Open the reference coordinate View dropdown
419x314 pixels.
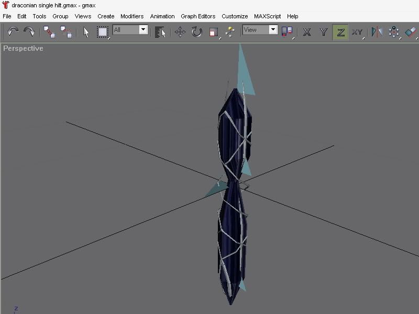260,30
